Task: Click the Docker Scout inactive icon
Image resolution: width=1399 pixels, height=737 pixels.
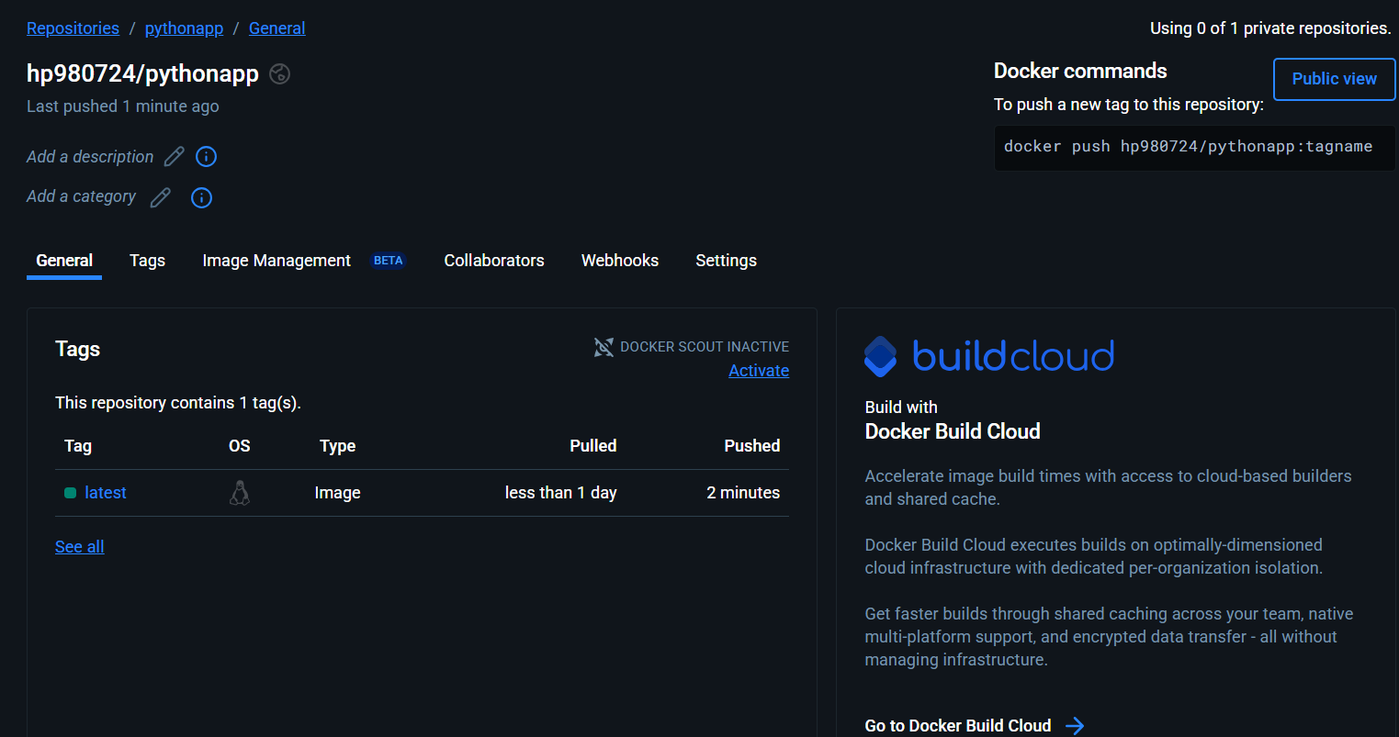Action: 604,347
